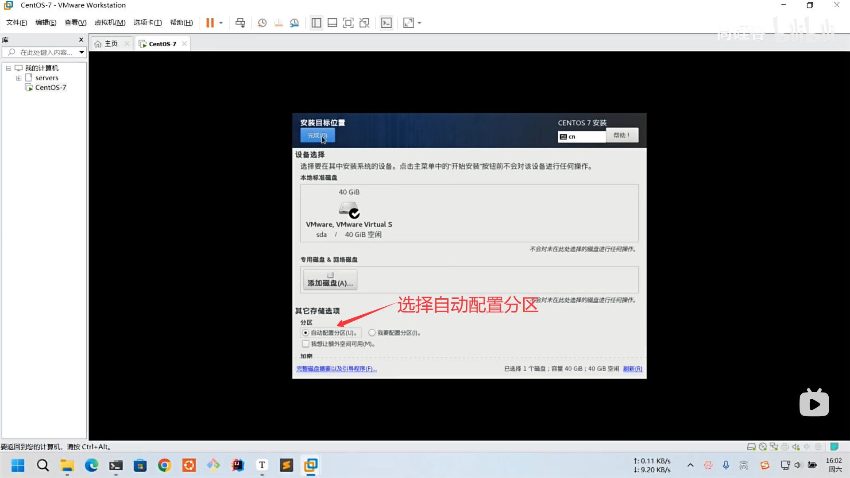Open full disk summary and bootloader link
The height and width of the screenshot is (478, 850).
[336, 369]
